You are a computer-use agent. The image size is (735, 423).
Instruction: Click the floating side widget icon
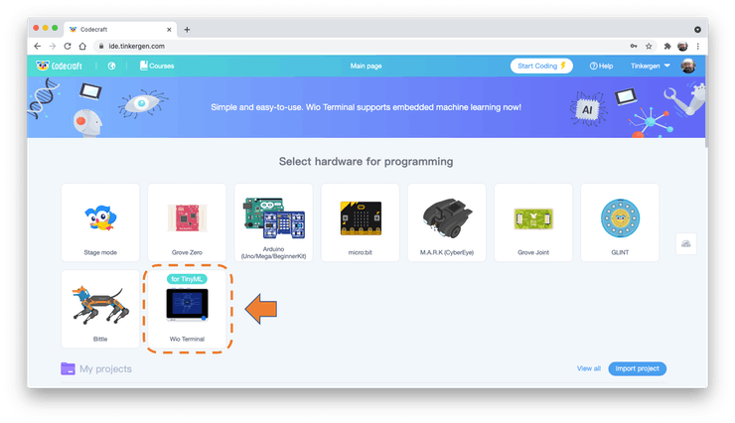tap(685, 243)
